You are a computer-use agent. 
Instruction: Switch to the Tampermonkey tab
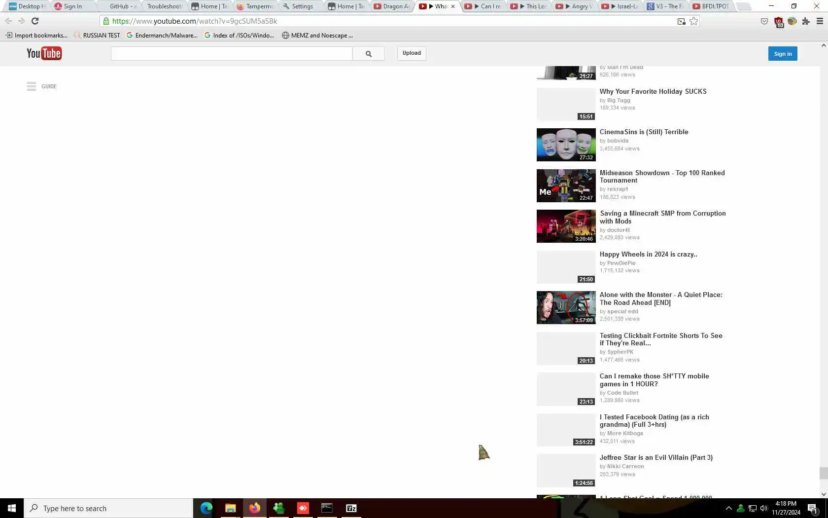[255, 6]
